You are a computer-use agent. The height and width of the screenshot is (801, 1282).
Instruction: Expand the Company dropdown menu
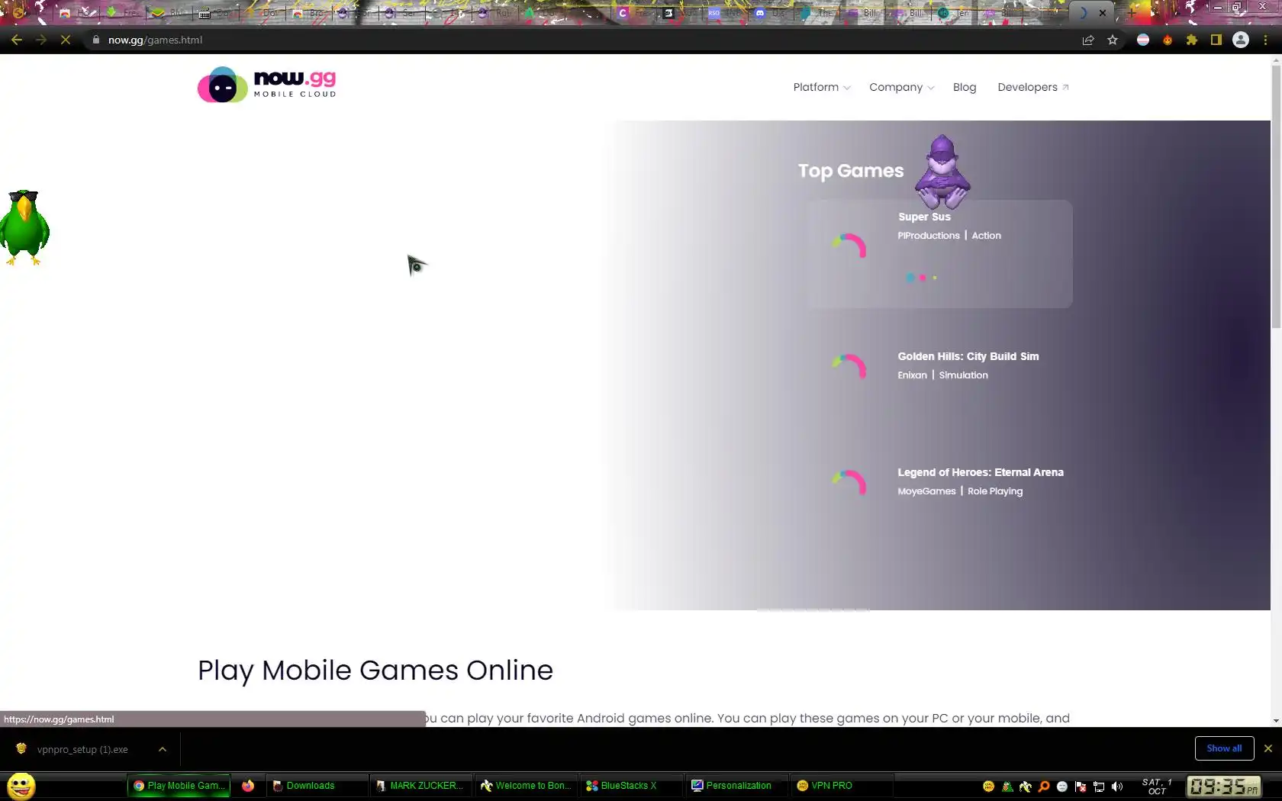pyautogui.click(x=901, y=87)
